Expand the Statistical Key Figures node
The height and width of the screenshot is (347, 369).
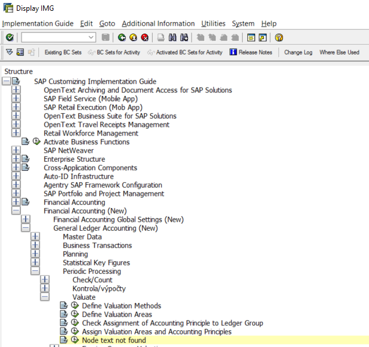click(35, 262)
